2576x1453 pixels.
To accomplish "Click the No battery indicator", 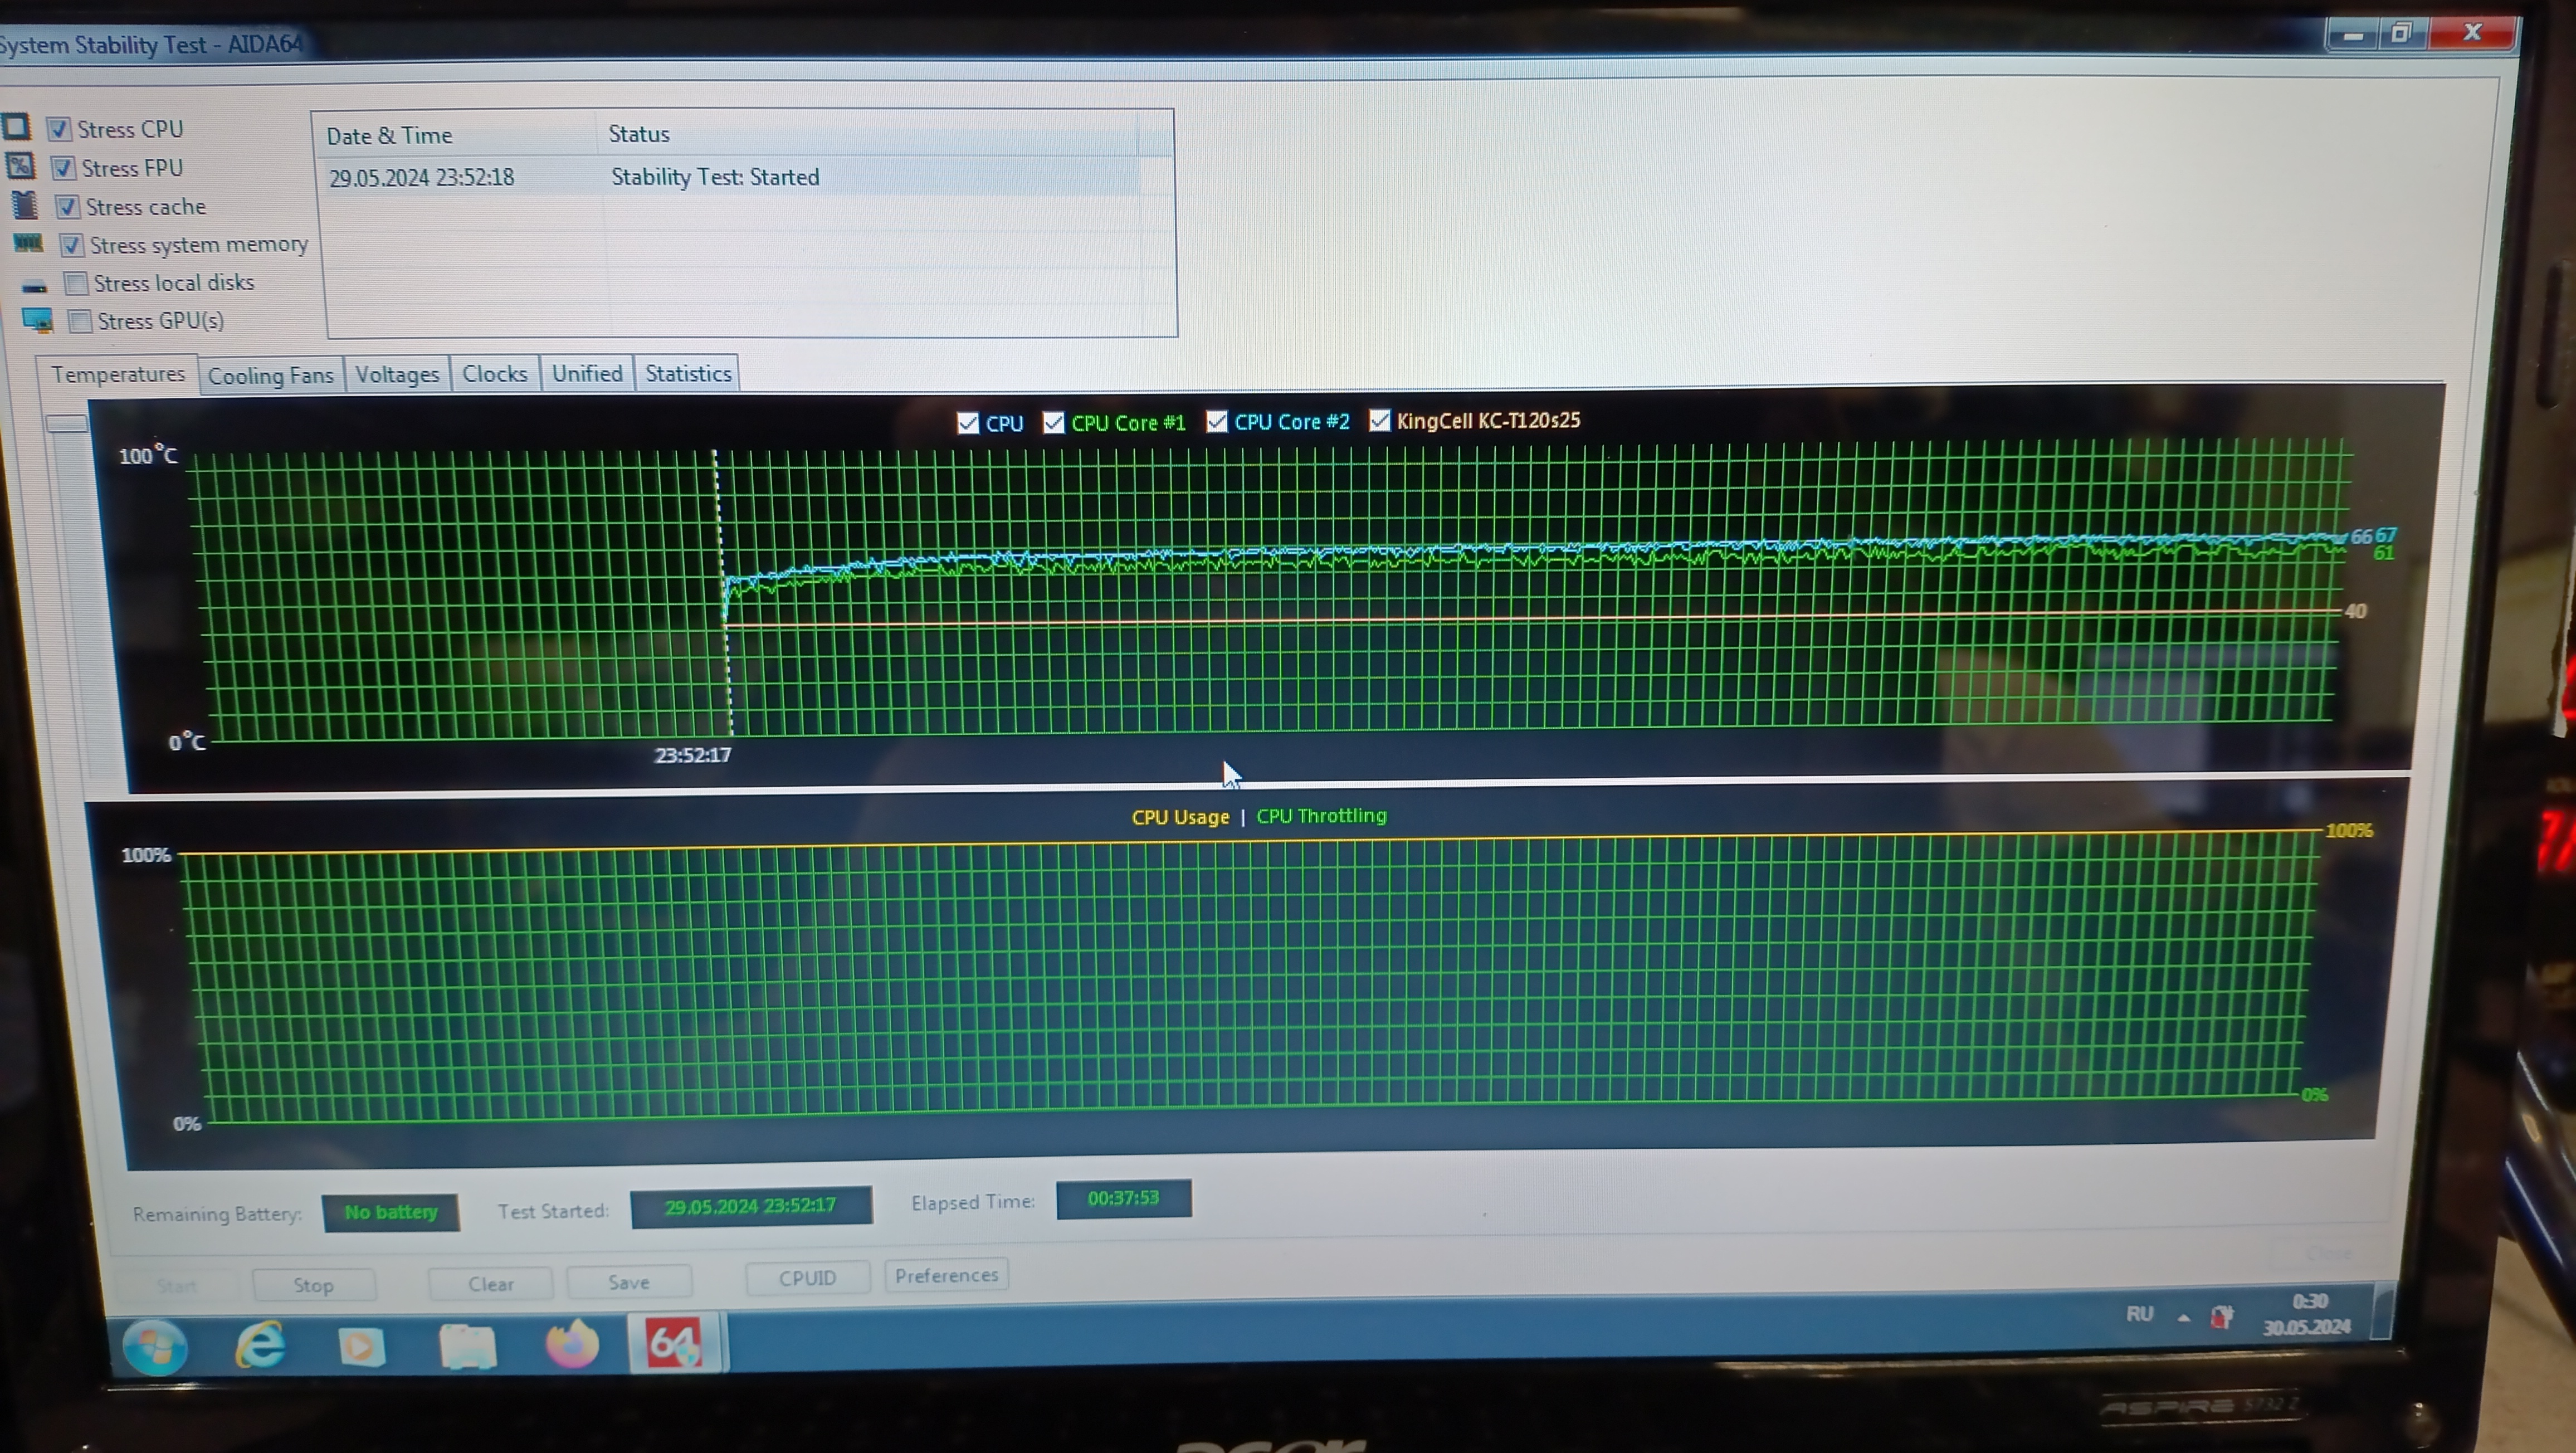I will tap(391, 1212).
